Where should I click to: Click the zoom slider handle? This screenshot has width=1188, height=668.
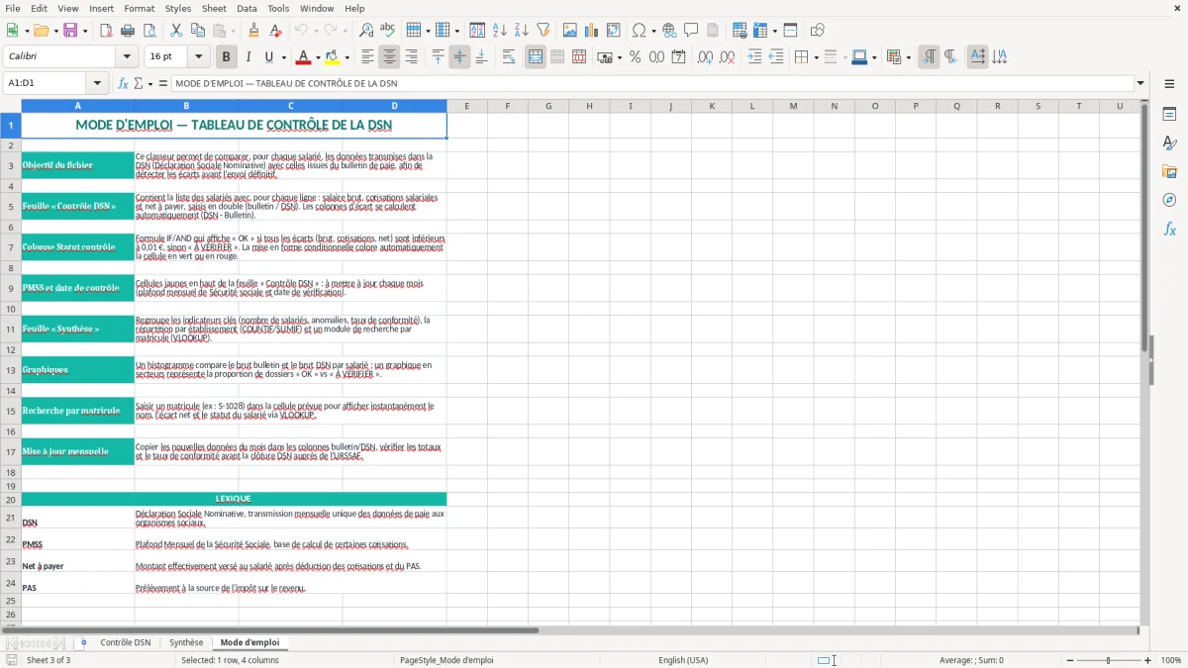[1108, 660]
